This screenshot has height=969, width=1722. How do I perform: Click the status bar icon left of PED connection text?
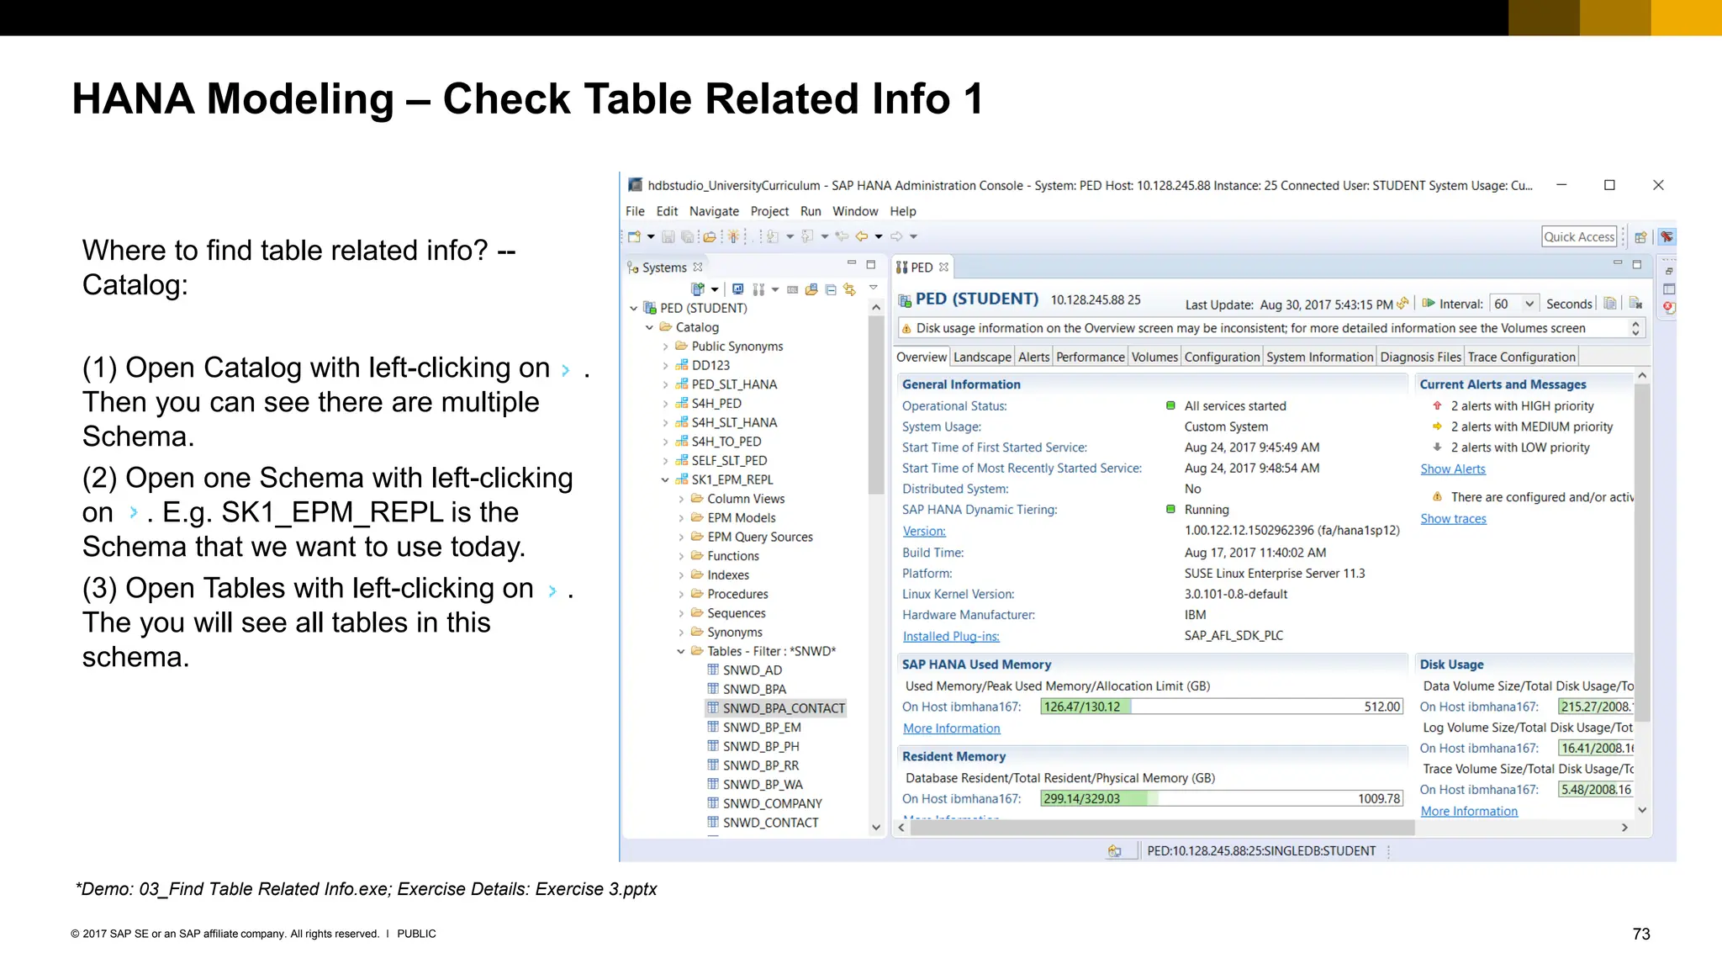pos(1114,851)
